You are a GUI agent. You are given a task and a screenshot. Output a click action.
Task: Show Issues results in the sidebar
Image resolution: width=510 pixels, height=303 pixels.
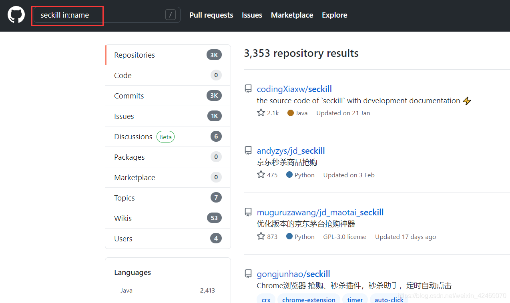pos(168,116)
